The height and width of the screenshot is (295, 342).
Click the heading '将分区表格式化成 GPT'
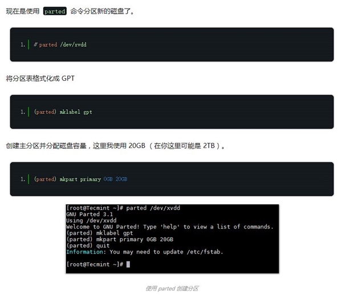[x=40, y=78]
